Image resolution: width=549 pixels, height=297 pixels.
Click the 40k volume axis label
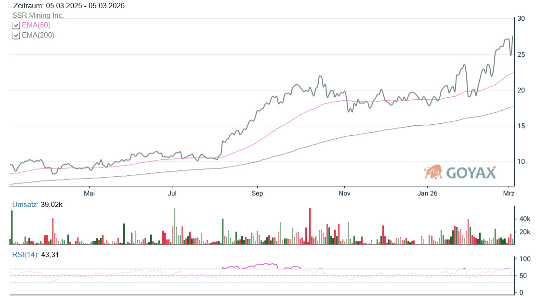(x=523, y=219)
